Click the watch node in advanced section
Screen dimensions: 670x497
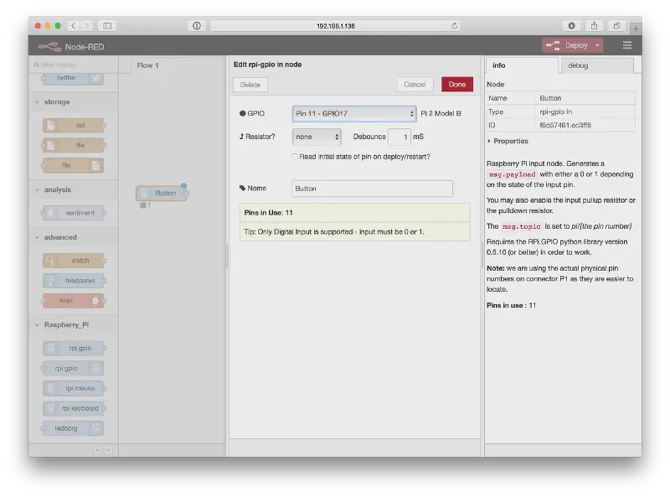[73, 261]
